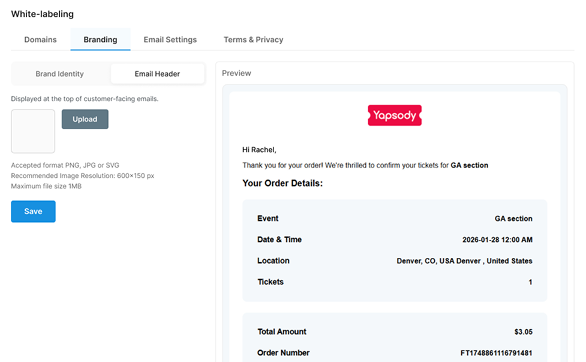Click the blue Save button
Image resolution: width=586 pixels, height=362 pixels.
pyautogui.click(x=33, y=211)
